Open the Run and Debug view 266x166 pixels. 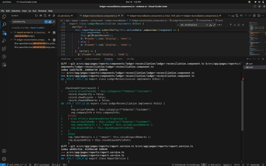(x=4, y=41)
